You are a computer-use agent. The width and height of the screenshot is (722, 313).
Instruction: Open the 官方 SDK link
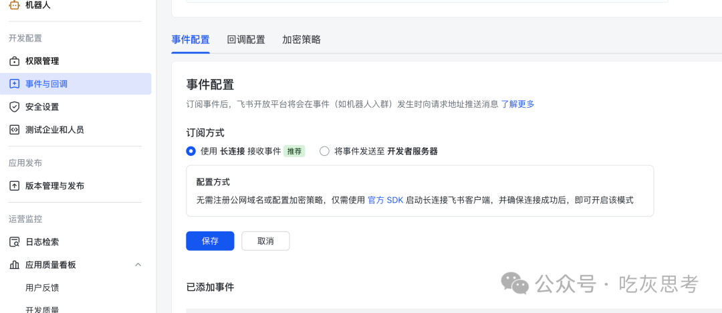[x=386, y=201]
